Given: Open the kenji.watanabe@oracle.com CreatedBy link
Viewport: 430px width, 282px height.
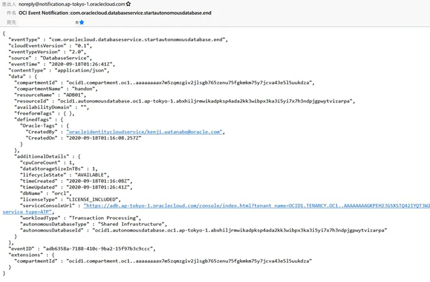Looking at the screenshot, I should click(144, 132).
